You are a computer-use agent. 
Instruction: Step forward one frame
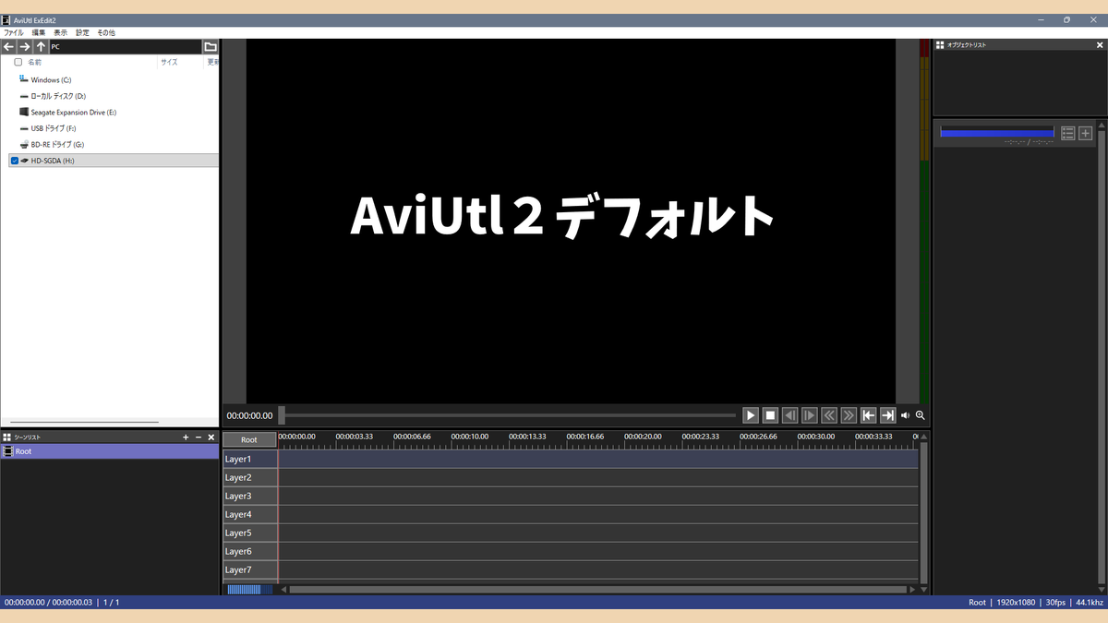(810, 415)
